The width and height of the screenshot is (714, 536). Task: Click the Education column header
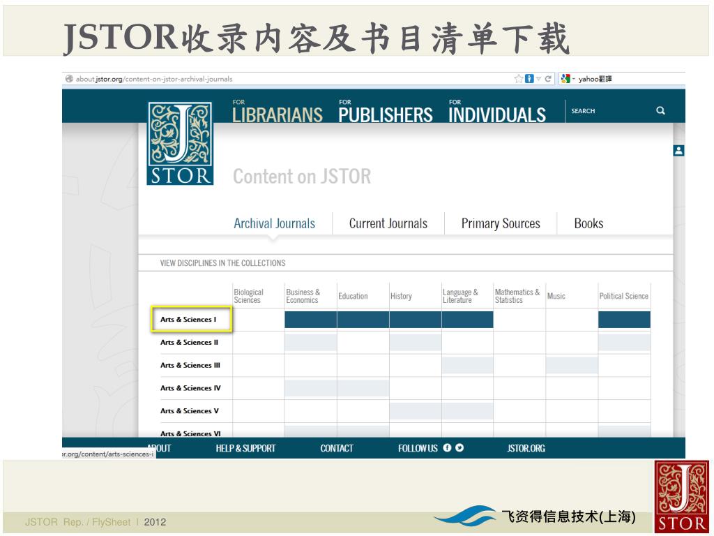click(x=353, y=296)
